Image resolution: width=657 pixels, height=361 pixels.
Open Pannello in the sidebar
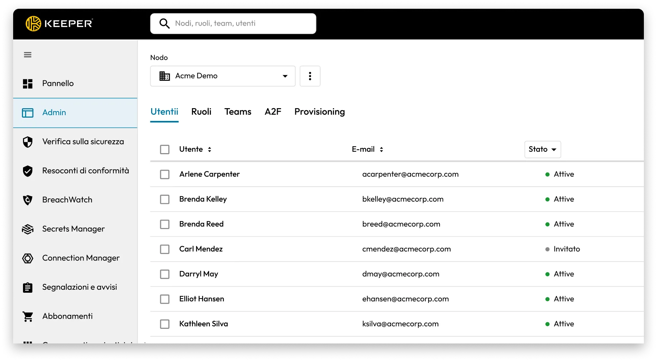tap(75, 84)
